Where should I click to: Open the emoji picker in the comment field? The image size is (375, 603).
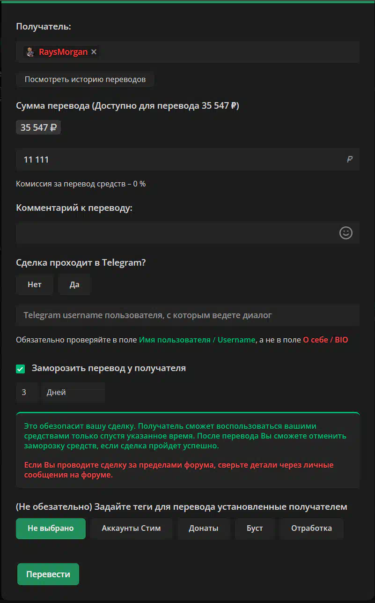[346, 233]
